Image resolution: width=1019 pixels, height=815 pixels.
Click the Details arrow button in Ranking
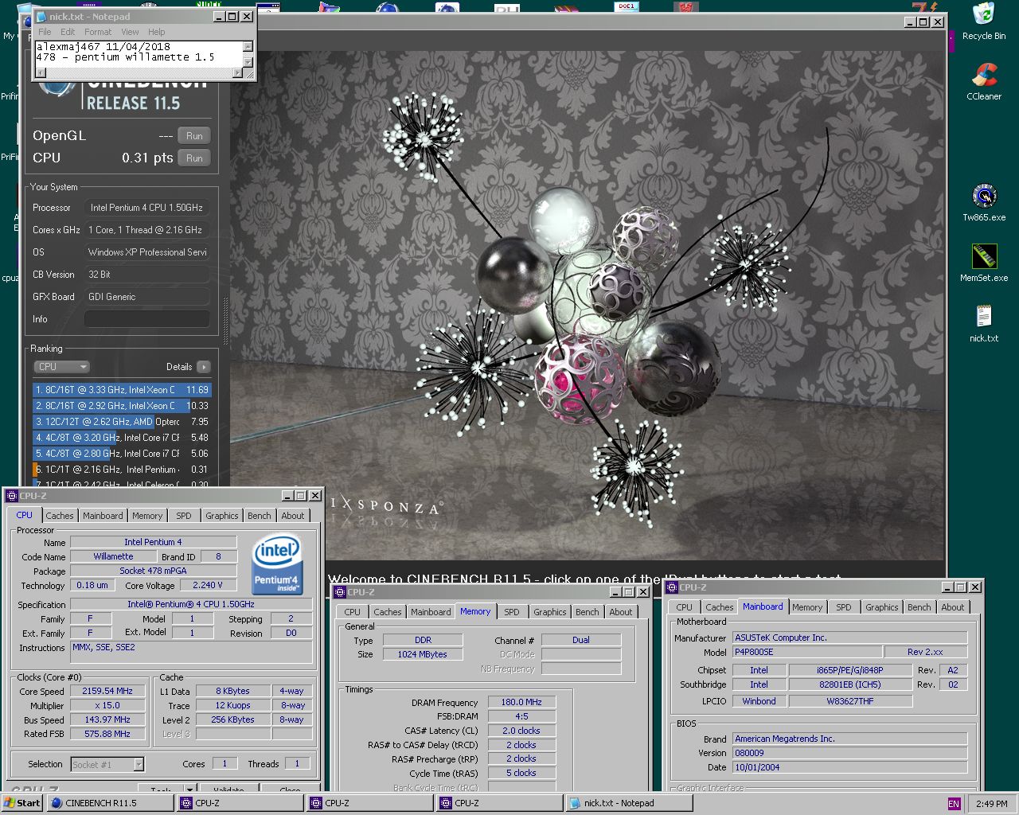click(204, 367)
